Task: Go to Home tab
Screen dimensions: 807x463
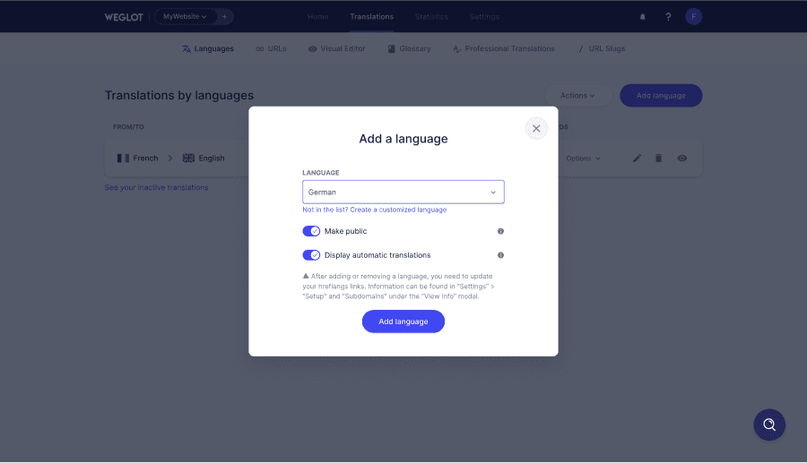Action: click(x=317, y=17)
